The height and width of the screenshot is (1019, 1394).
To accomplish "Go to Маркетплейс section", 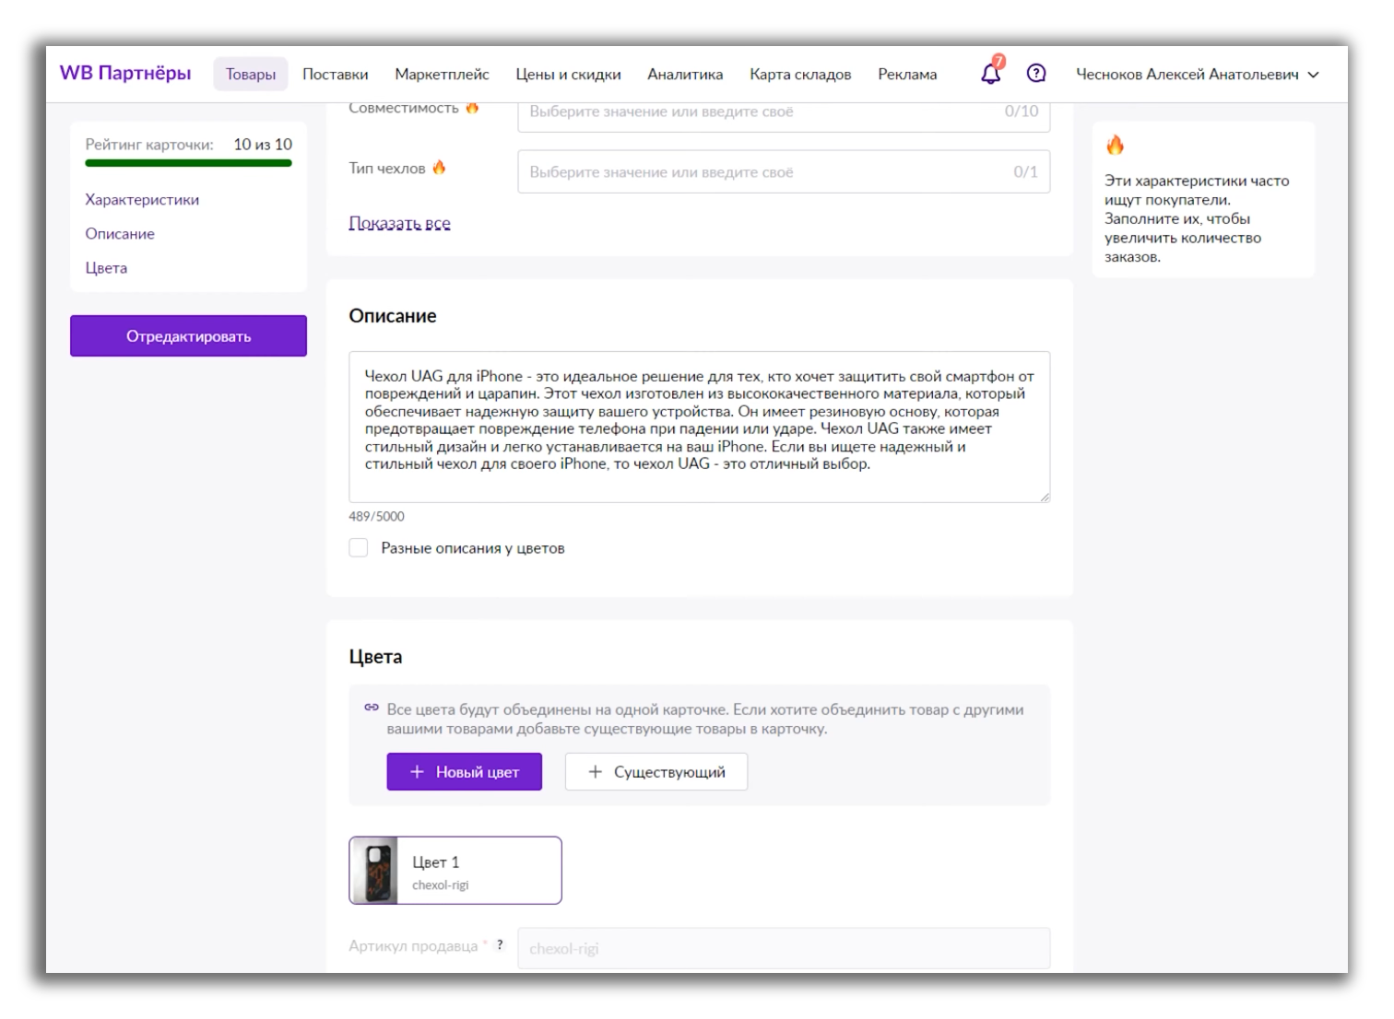I will (442, 74).
